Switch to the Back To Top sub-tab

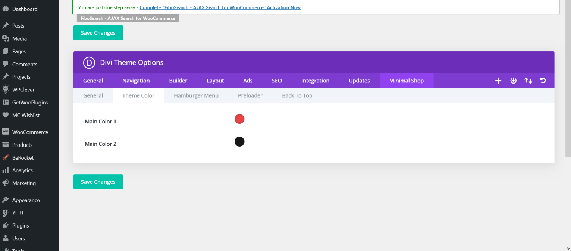pos(297,95)
